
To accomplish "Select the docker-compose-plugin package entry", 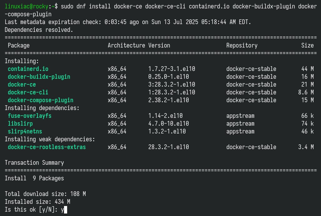I will (x=41, y=100).
